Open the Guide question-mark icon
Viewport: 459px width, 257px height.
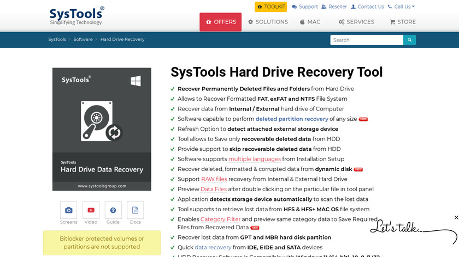coord(113,210)
